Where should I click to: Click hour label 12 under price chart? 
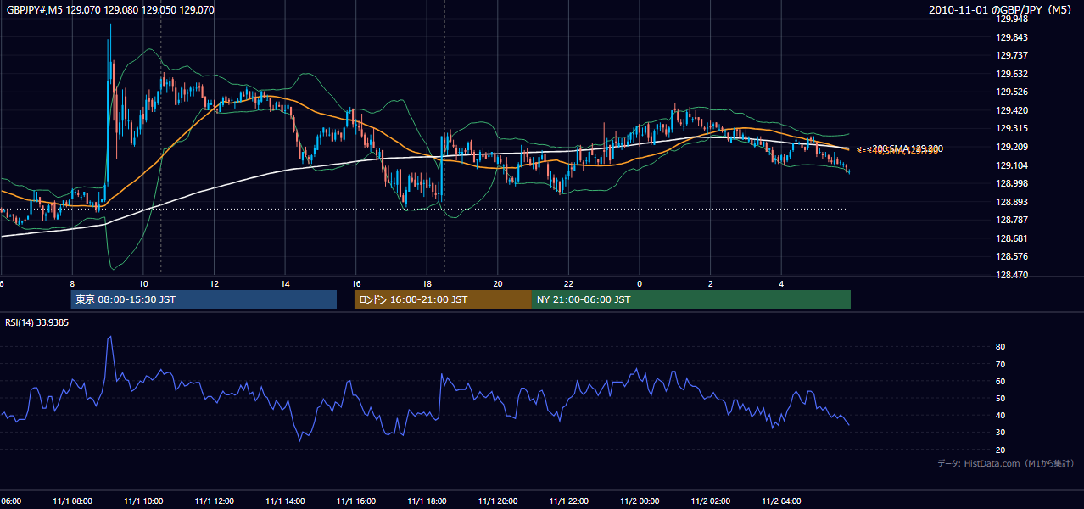click(x=215, y=283)
